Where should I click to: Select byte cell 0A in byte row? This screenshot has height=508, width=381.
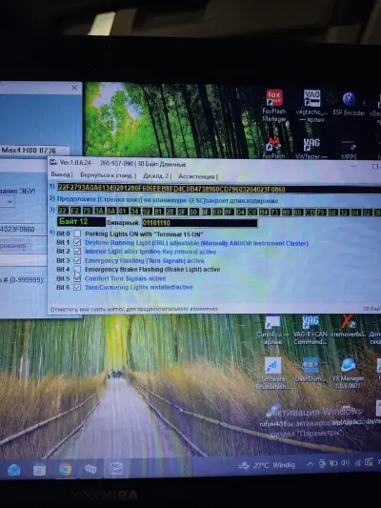click(111, 211)
